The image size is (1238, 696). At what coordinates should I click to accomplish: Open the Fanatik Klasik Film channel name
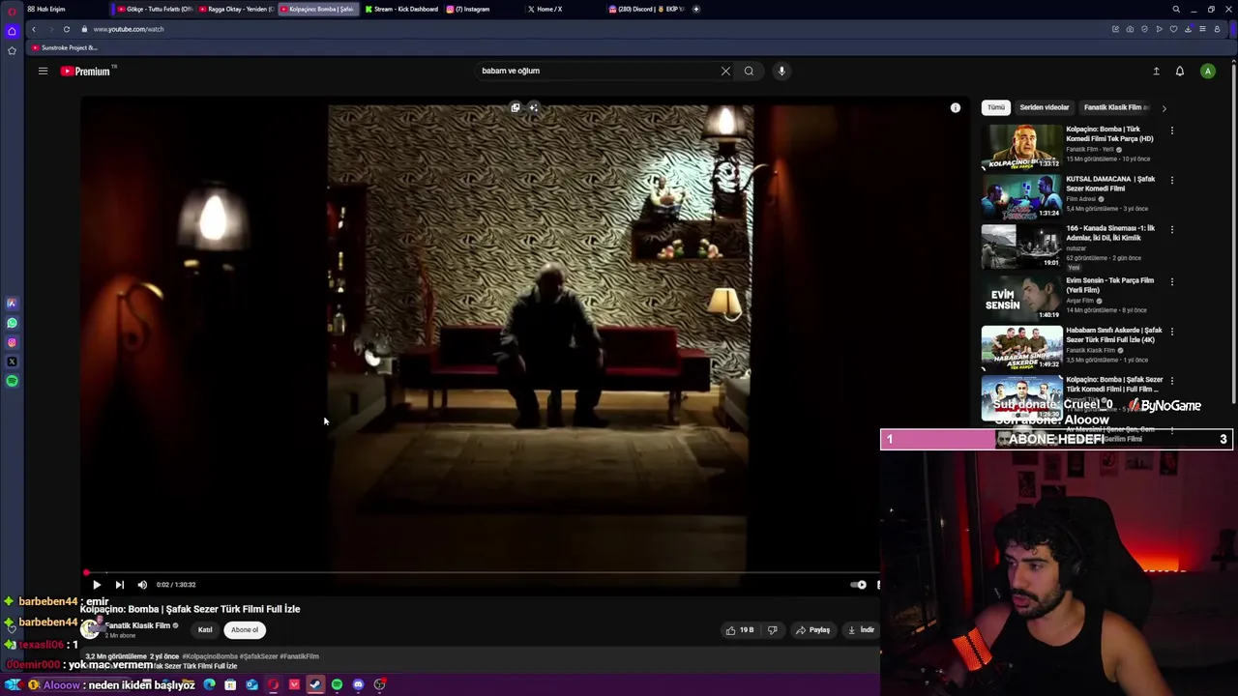(x=137, y=625)
